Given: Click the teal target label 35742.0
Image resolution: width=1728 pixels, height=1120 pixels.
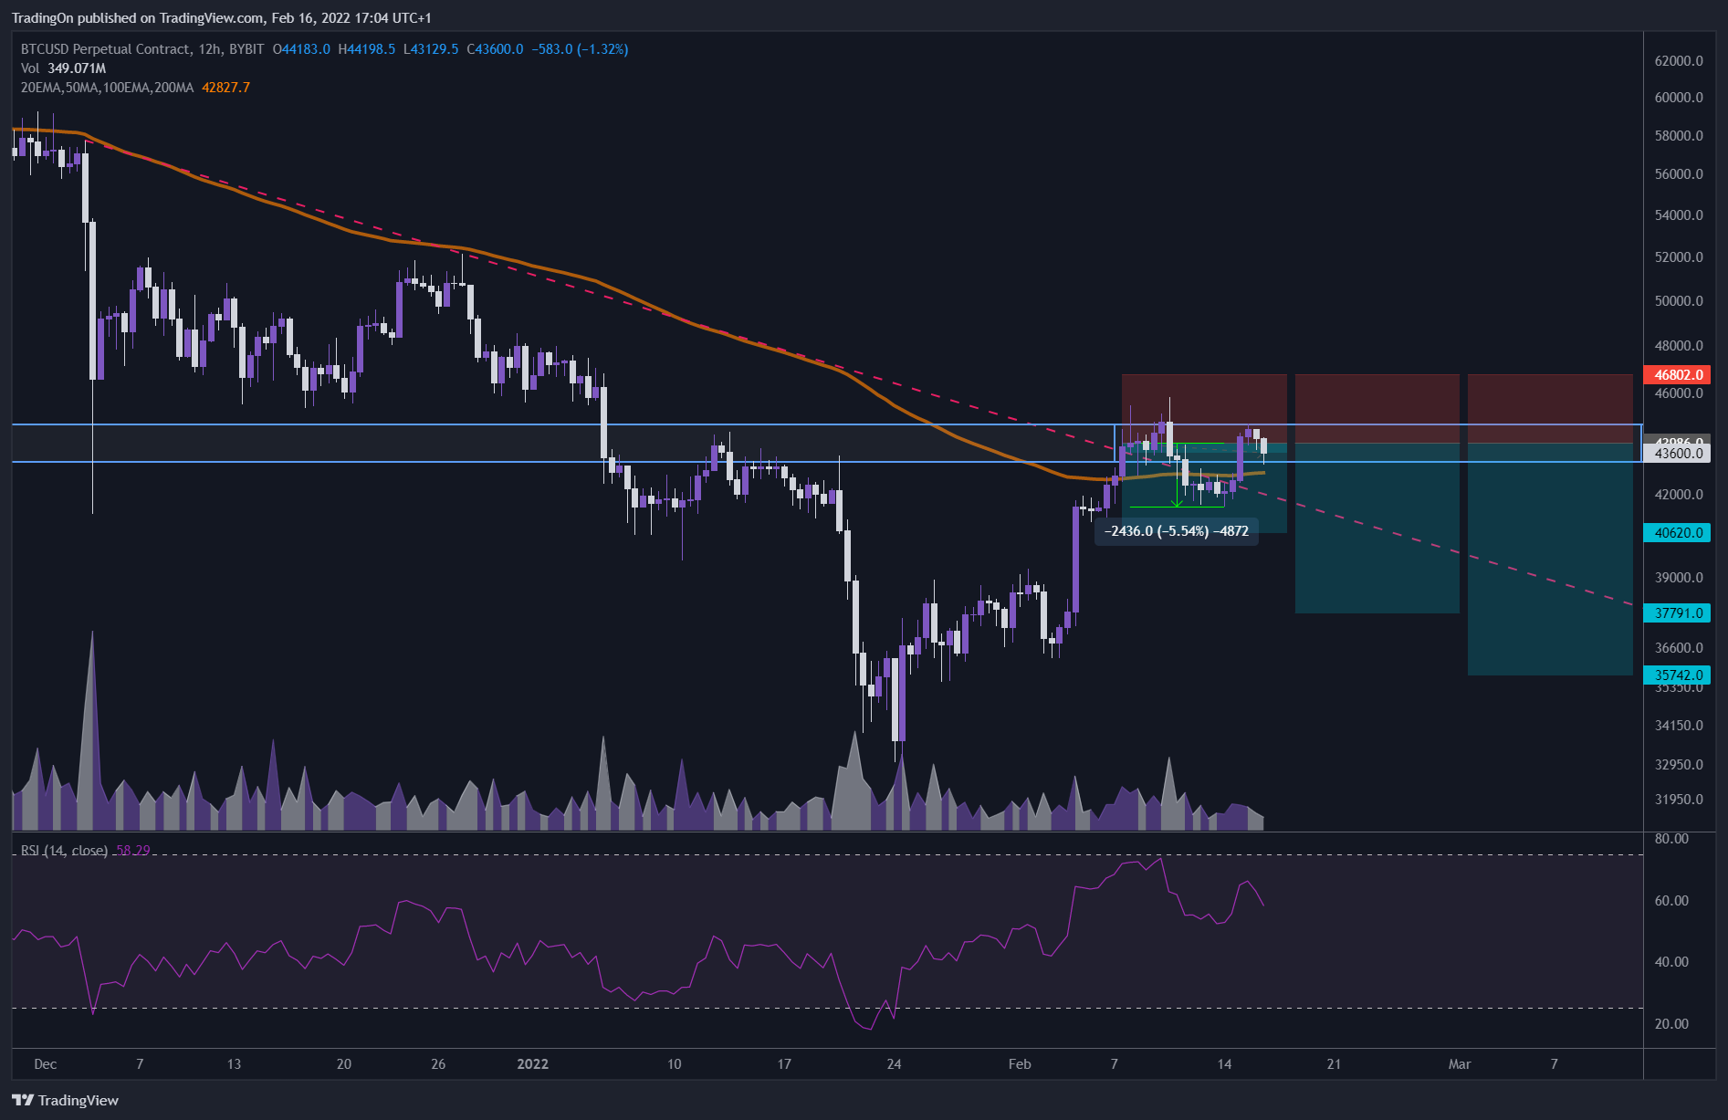Looking at the screenshot, I should point(1677,675).
